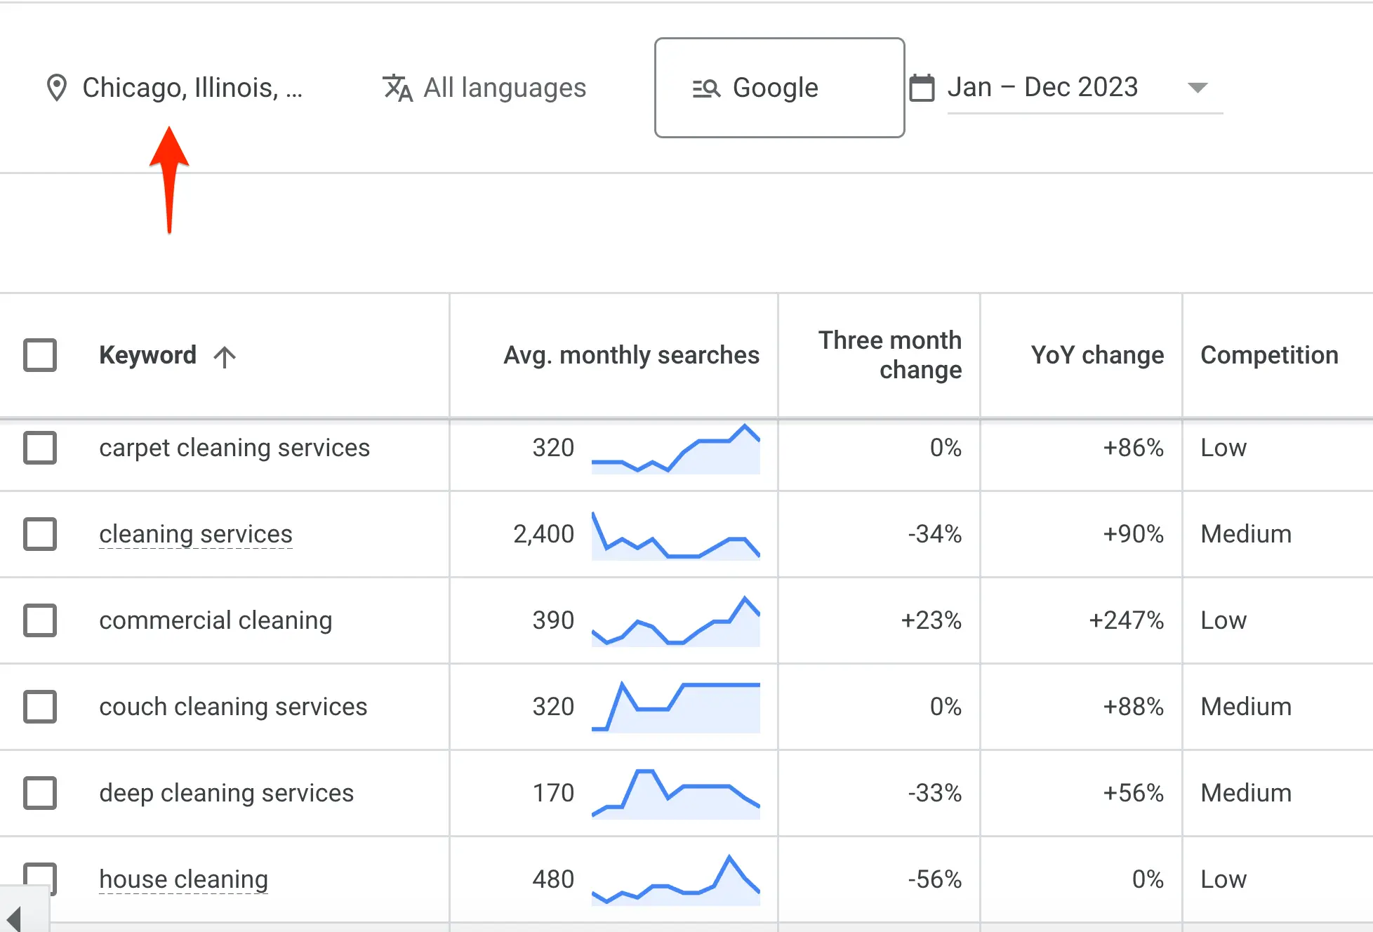Toggle the select-all keywords checkbox
Viewport: 1373px width, 932px height.
coord(40,355)
